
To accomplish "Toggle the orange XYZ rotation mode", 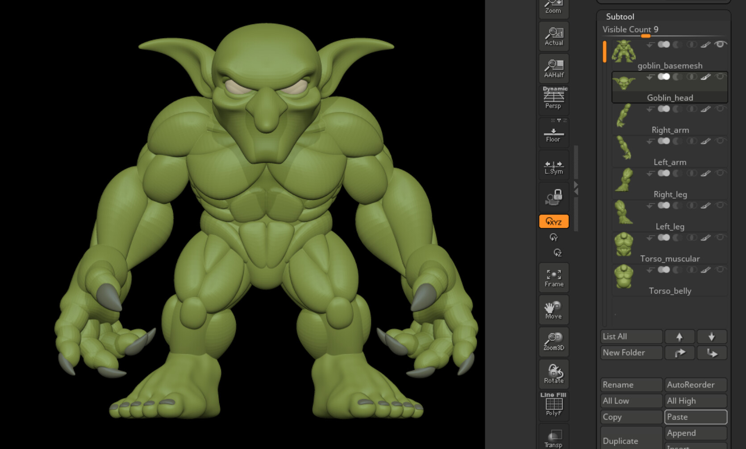I will 554,221.
